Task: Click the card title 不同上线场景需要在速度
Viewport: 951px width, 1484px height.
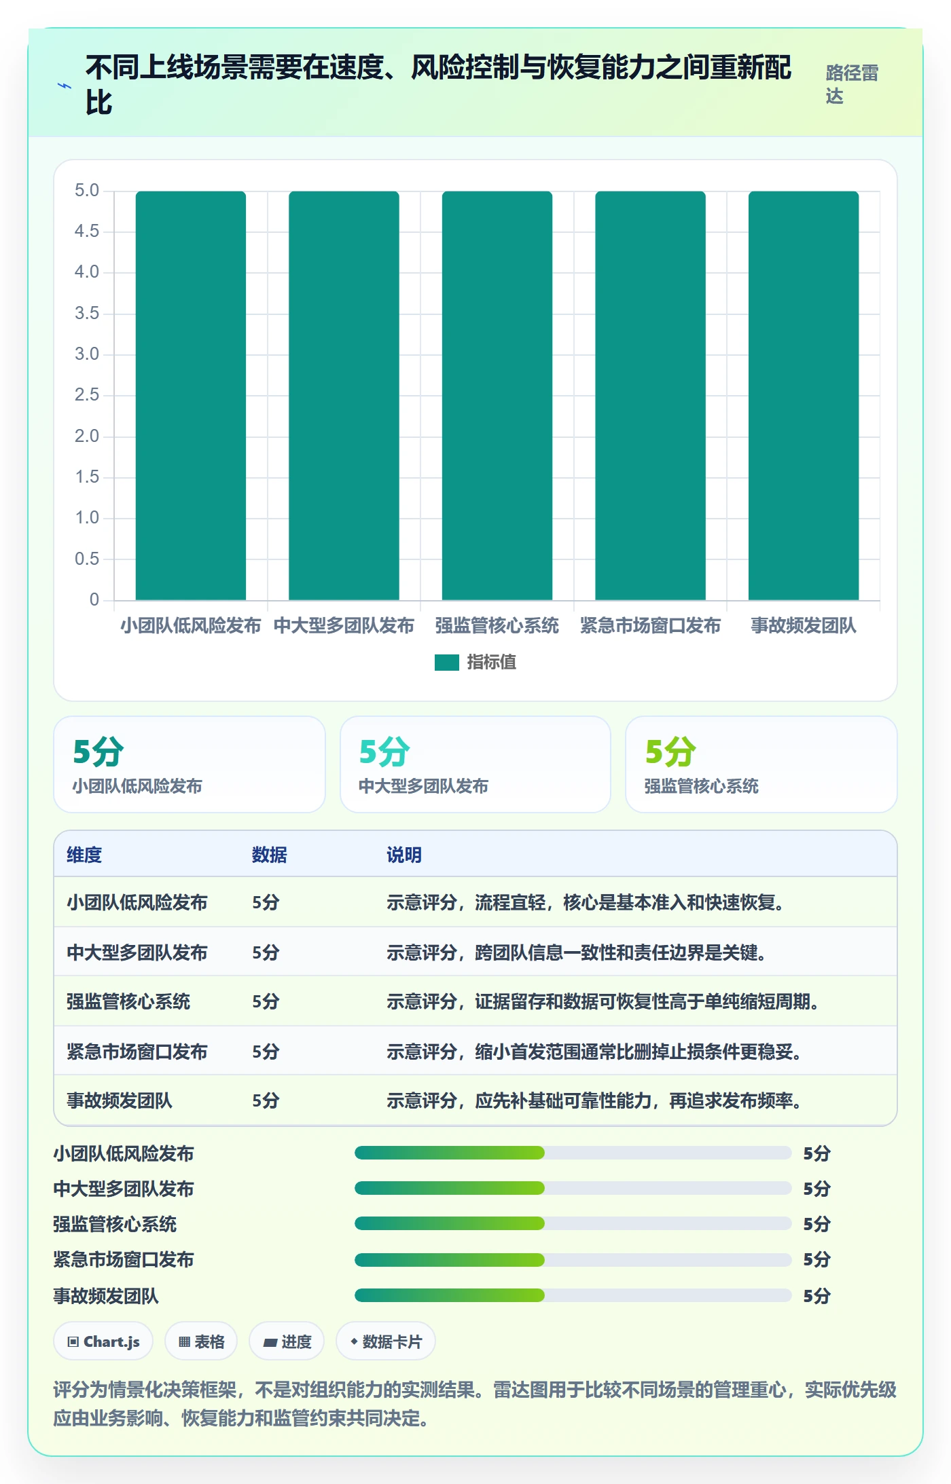Action: (x=439, y=85)
